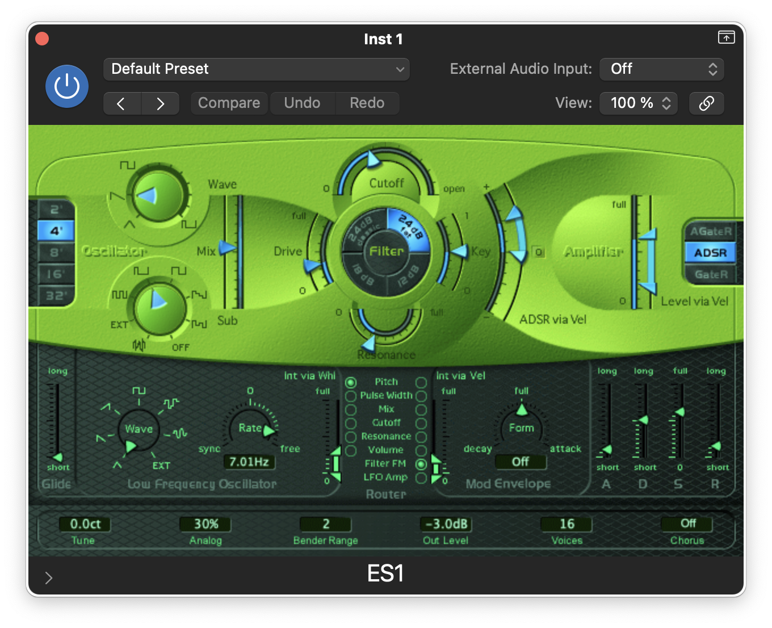
Task: Select the 4' octave button
Action: (56, 231)
